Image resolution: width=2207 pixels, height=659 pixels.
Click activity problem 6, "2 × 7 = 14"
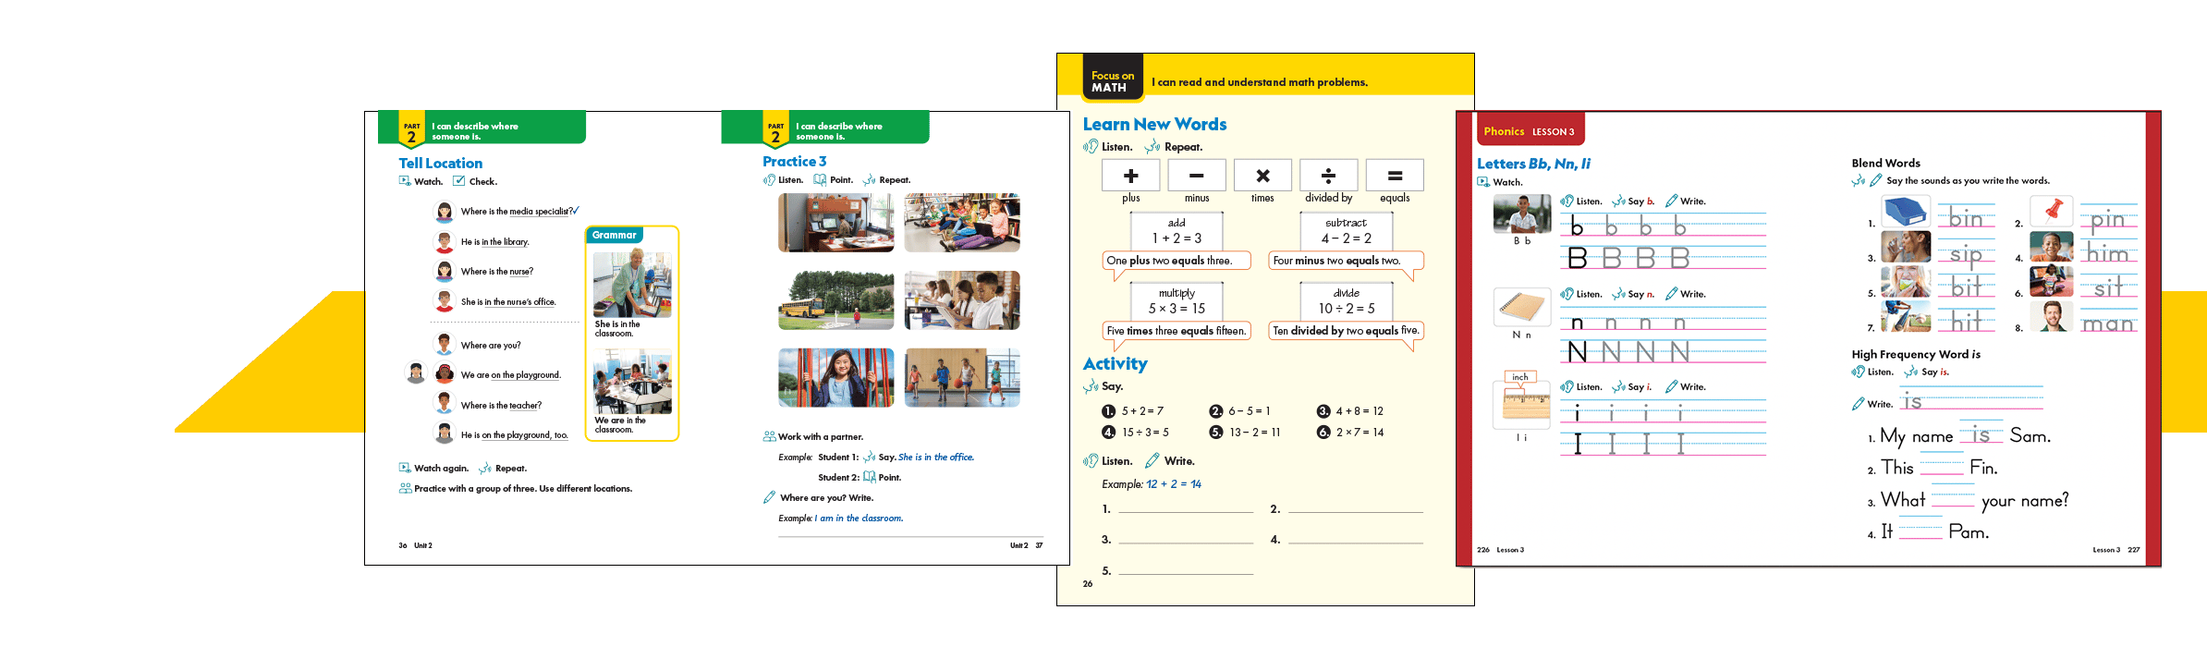pyautogui.click(x=1350, y=433)
